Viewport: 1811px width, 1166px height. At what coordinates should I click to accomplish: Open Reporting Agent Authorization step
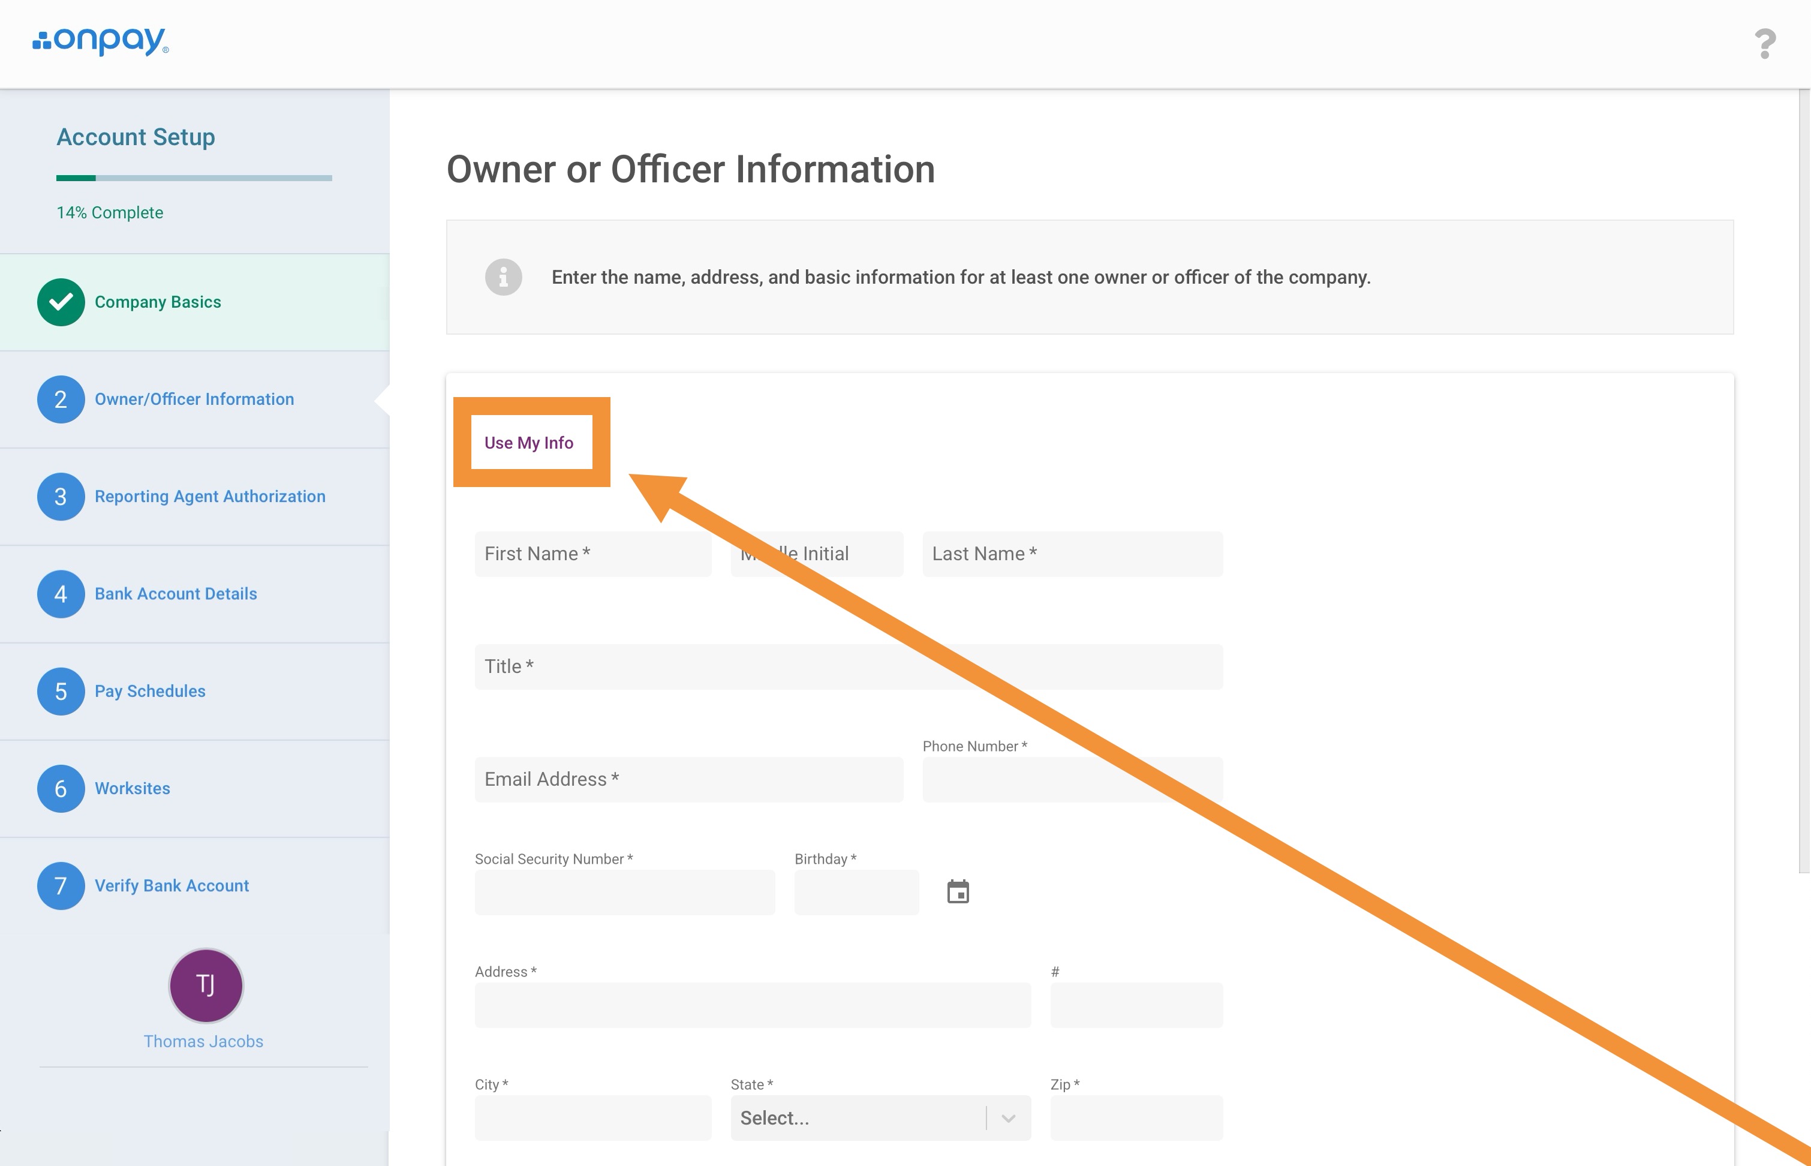(210, 497)
